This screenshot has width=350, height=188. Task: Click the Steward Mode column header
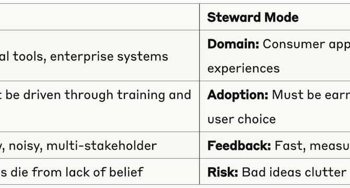[x=253, y=17]
